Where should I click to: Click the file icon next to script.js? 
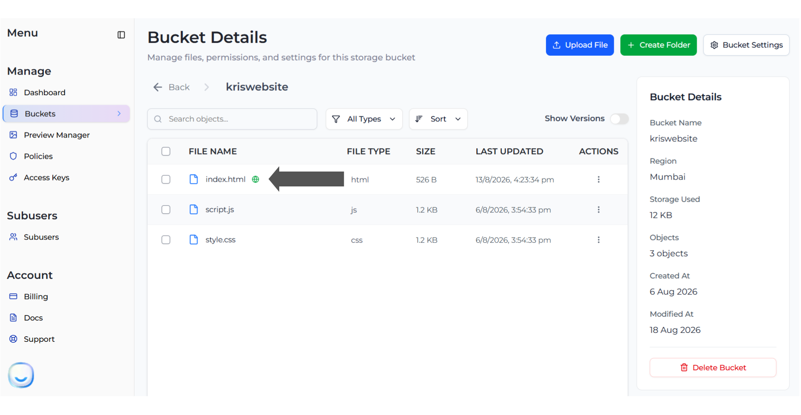[x=194, y=209]
